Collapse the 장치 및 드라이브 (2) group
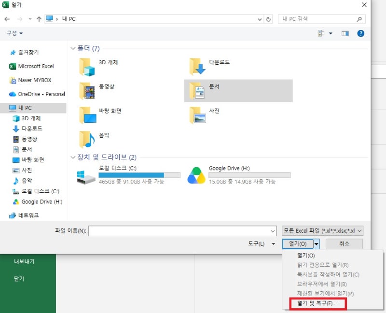Viewport: 386px width, 313px height. point(73,157)
